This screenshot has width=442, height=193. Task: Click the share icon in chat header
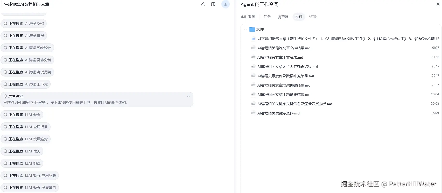(203, 4)
